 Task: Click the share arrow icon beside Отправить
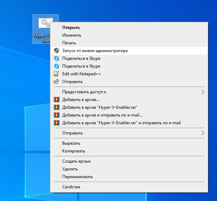pos(56,82)
